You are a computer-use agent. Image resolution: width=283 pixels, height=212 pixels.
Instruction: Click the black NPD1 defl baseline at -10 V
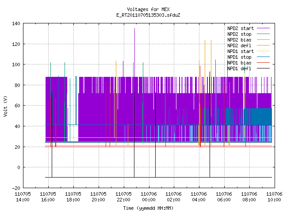pyautogui.click(x=158, y=178)
